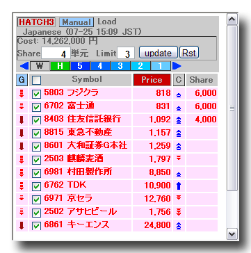Select the green H tab

click(60, 66)
